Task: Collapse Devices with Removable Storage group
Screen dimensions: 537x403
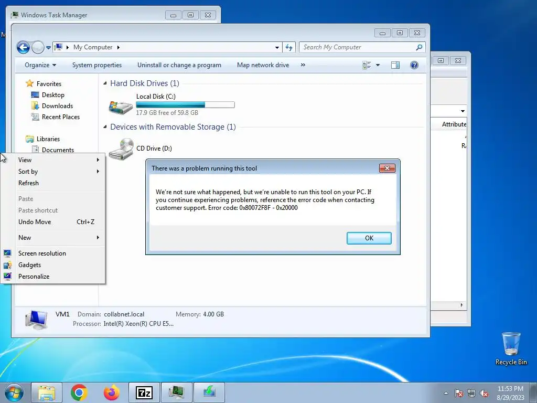Action: (105, 127)
